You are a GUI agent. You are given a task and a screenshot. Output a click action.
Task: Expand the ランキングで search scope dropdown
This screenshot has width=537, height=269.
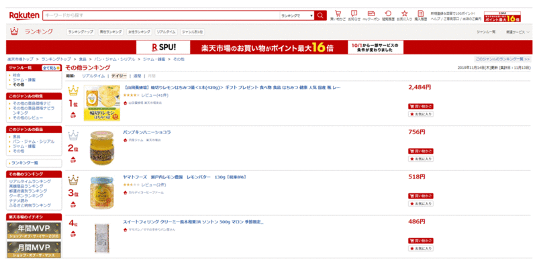[297, 15]
